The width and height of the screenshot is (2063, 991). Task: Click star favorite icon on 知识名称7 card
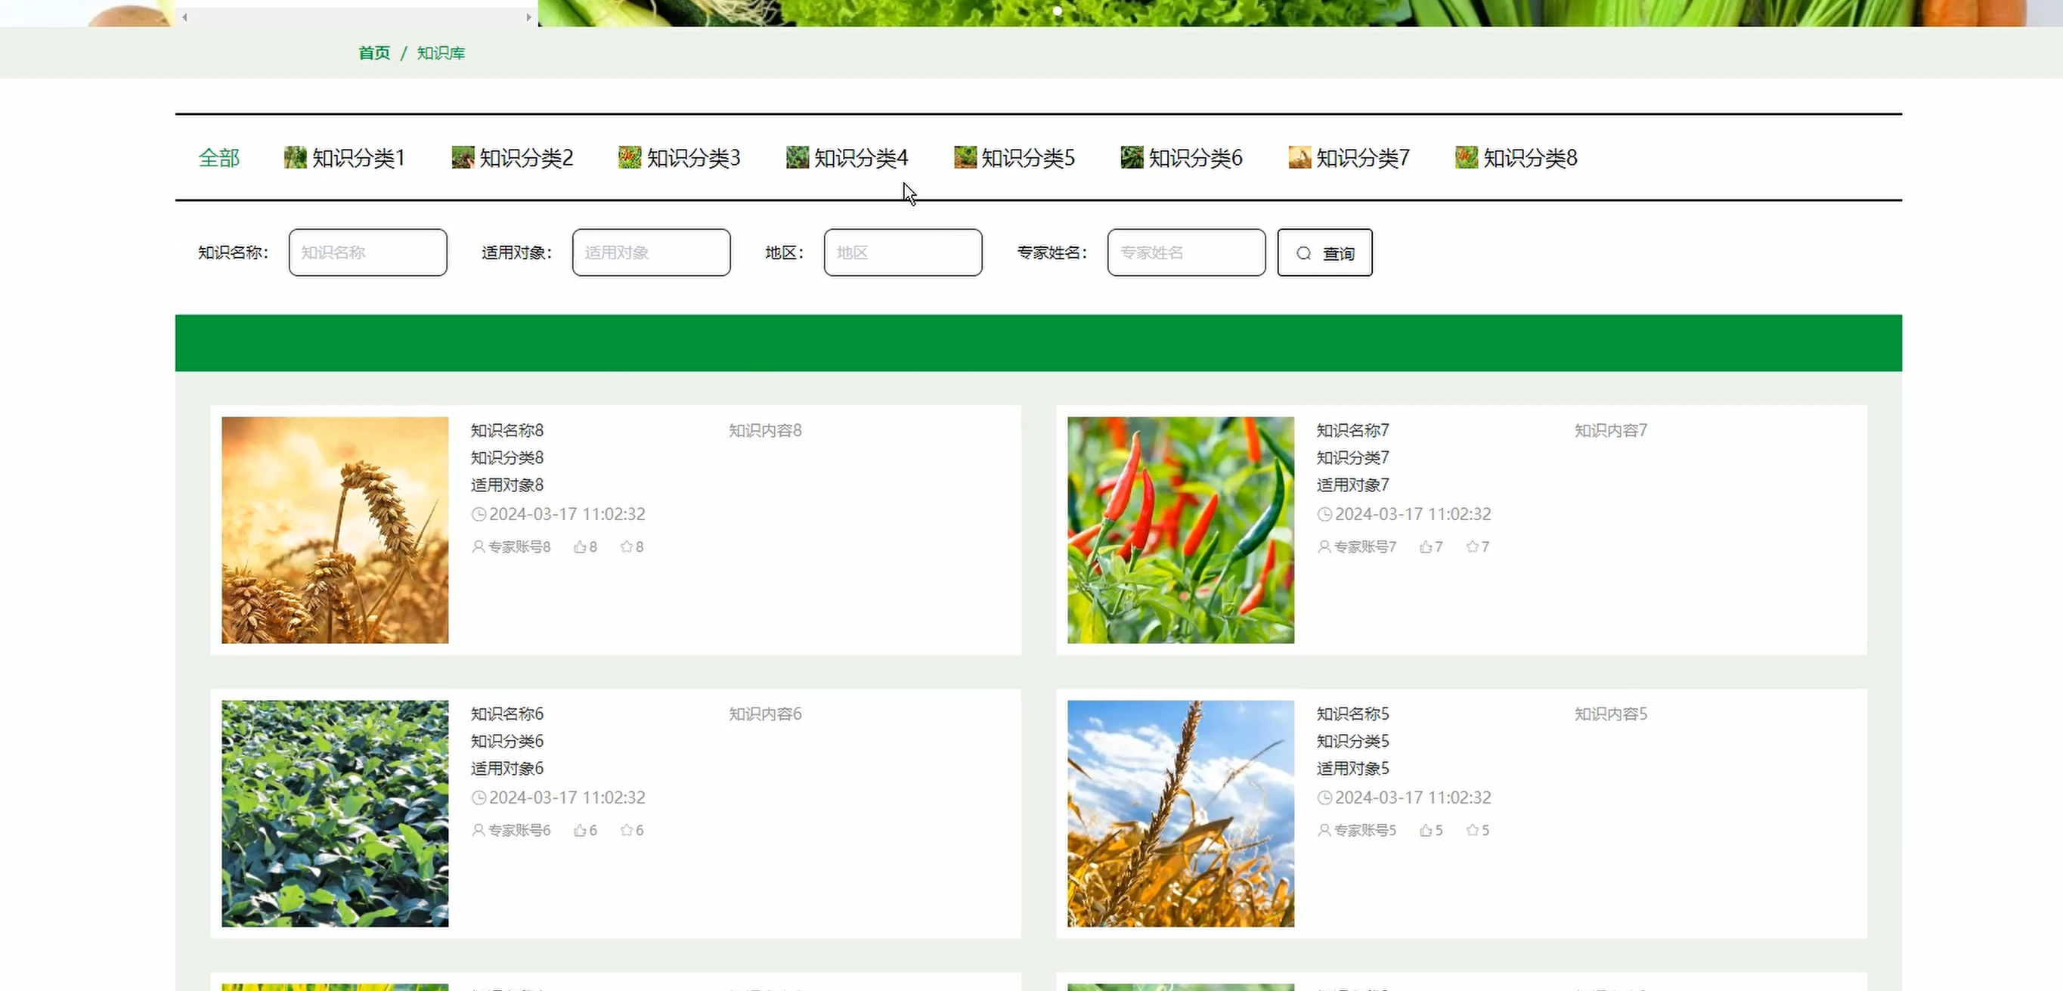(1472, 547)
